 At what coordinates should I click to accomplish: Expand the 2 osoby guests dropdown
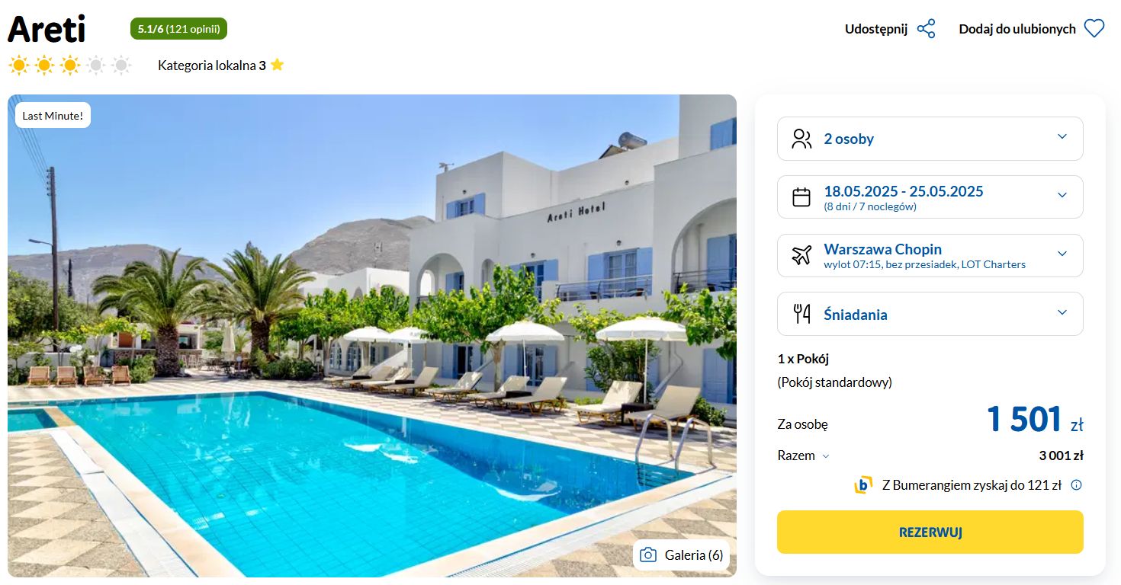(930, 139)
